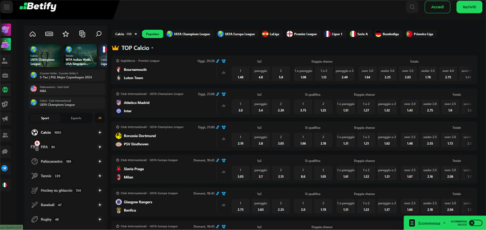This screenshot has width=486, height=230.
Task: Open the cards icon in left rail
Action: (x=5, y=104)
